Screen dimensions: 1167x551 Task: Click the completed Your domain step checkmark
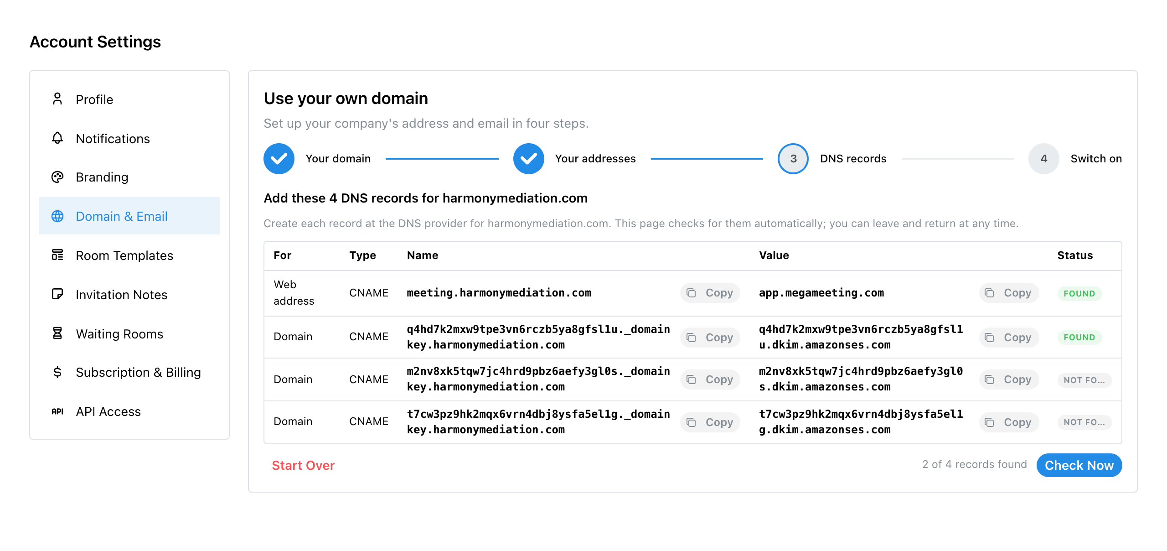pyautogui.click(x=279, y=159)
